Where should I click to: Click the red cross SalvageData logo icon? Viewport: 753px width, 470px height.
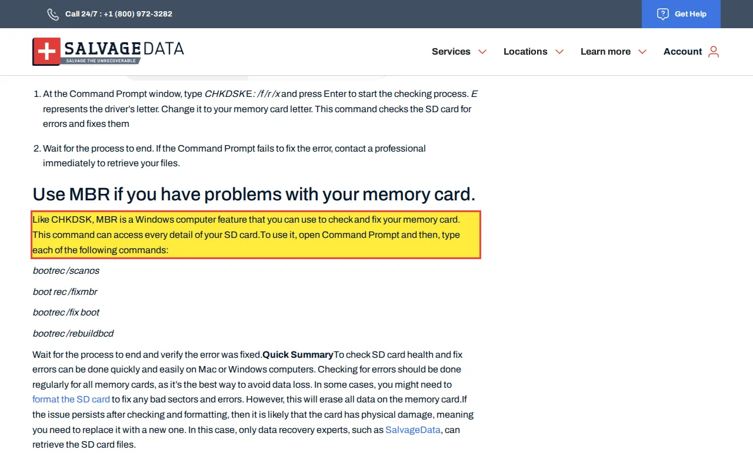[x=46, y=52]
